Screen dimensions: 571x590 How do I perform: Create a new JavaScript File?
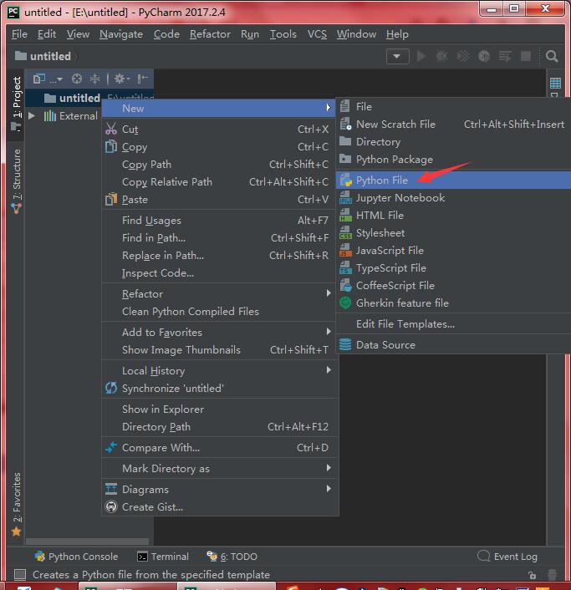point(454,251)
